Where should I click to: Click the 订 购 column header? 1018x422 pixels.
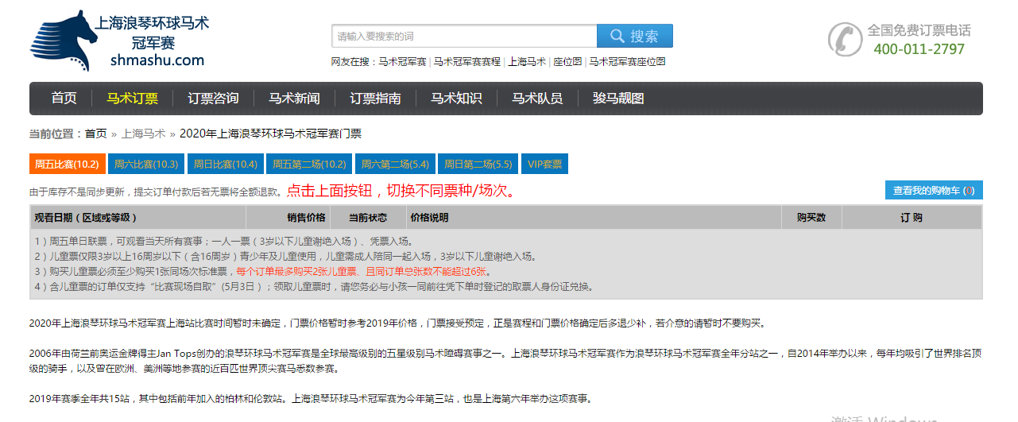coord(912,218)
